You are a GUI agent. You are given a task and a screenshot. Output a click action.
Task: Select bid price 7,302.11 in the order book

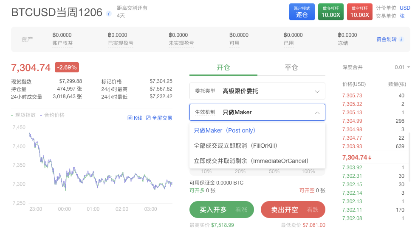pos(352,210)
